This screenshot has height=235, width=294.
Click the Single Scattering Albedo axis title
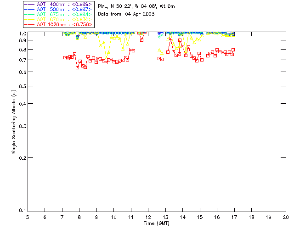[14, 122]
